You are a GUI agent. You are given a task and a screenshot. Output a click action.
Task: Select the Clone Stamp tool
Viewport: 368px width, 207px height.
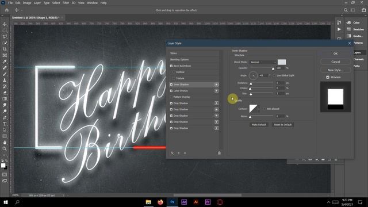5,80
